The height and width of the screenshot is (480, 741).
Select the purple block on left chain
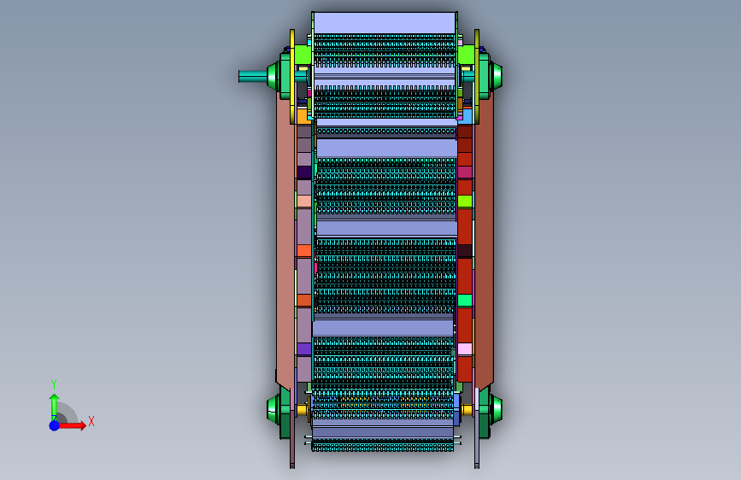pyautogui.click(x=304, y=349)
